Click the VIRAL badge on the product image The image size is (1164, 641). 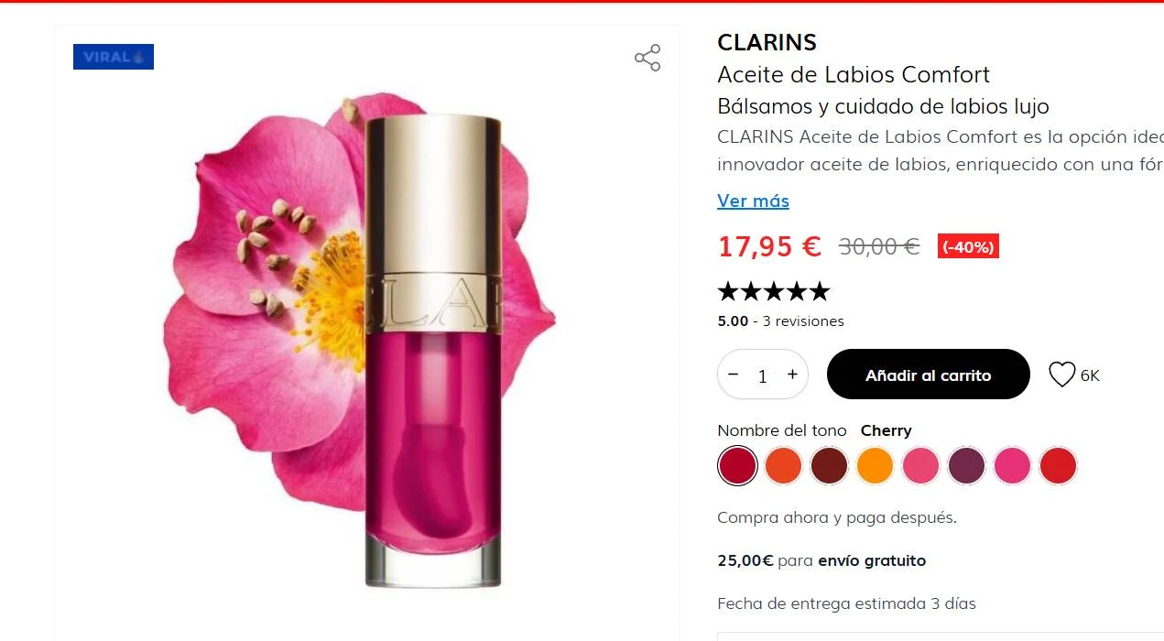114,57
